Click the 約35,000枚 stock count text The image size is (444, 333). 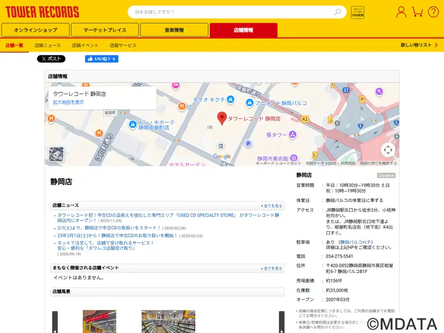pyautogui.click(x=337, y=290)
